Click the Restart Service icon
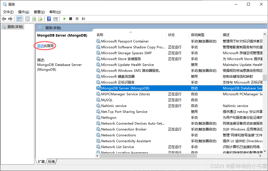This screenshot has height=171, width=268. (83, 19)
